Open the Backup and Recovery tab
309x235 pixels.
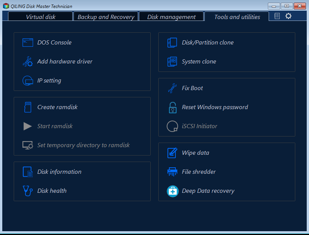pyautogui.click(x=106, y=17)
